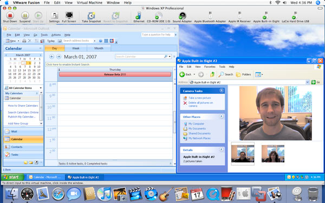
Task: Click the Go button beside address bar
Action: pyautogui.click(x=316, y=82)
